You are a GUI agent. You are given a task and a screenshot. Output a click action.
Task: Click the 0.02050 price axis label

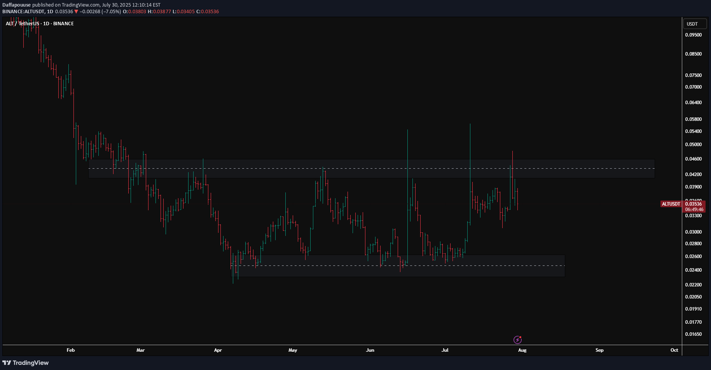(x=694, y=297)
